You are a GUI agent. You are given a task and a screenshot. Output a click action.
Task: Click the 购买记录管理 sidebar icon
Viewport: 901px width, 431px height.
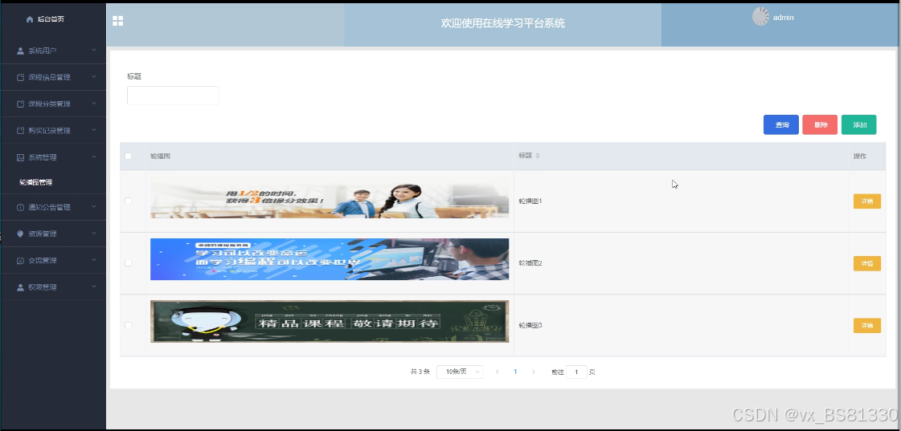[x=21, y=131]
